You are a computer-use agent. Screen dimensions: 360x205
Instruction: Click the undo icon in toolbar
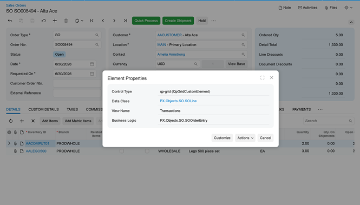click(x=43, y=21)
